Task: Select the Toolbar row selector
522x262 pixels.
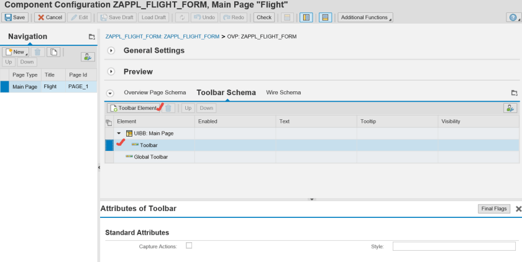Action: [x=109, y=145]
